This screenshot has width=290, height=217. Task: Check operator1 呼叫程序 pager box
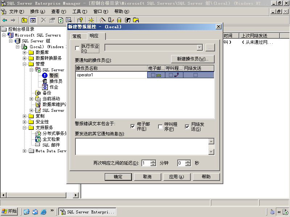coord(171,75)
